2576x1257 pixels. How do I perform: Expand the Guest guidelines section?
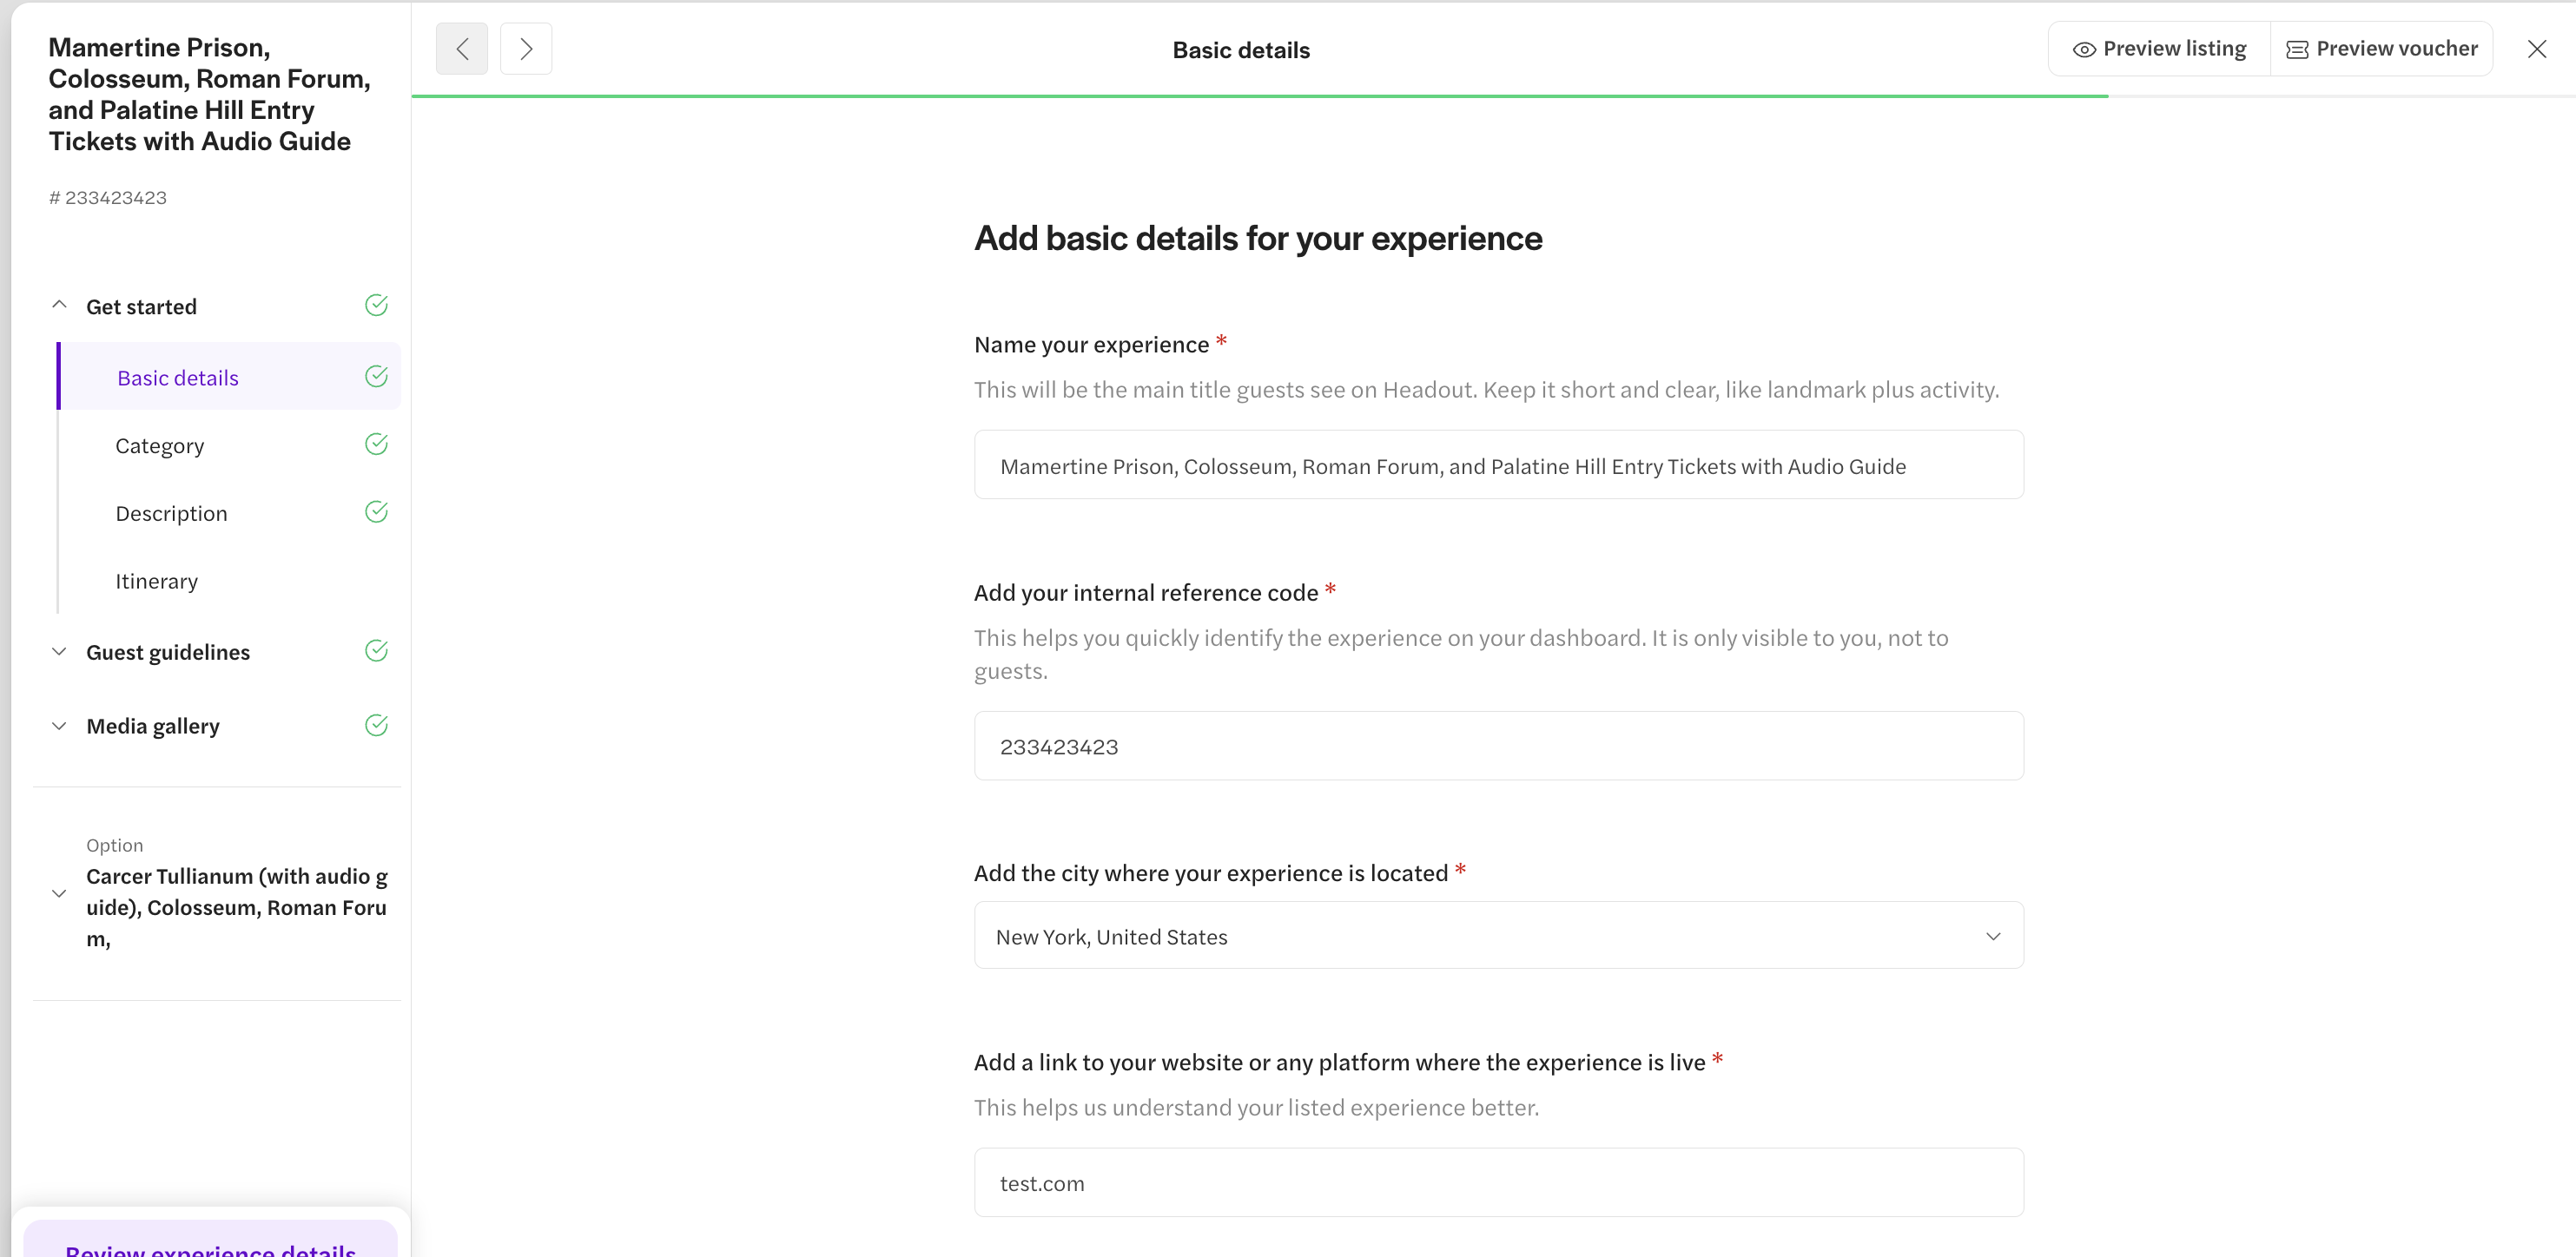click(x=59, y=651)
